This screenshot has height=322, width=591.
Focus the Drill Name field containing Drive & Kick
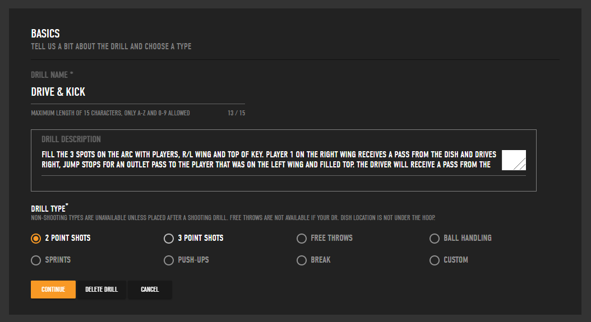pos(138,92)
